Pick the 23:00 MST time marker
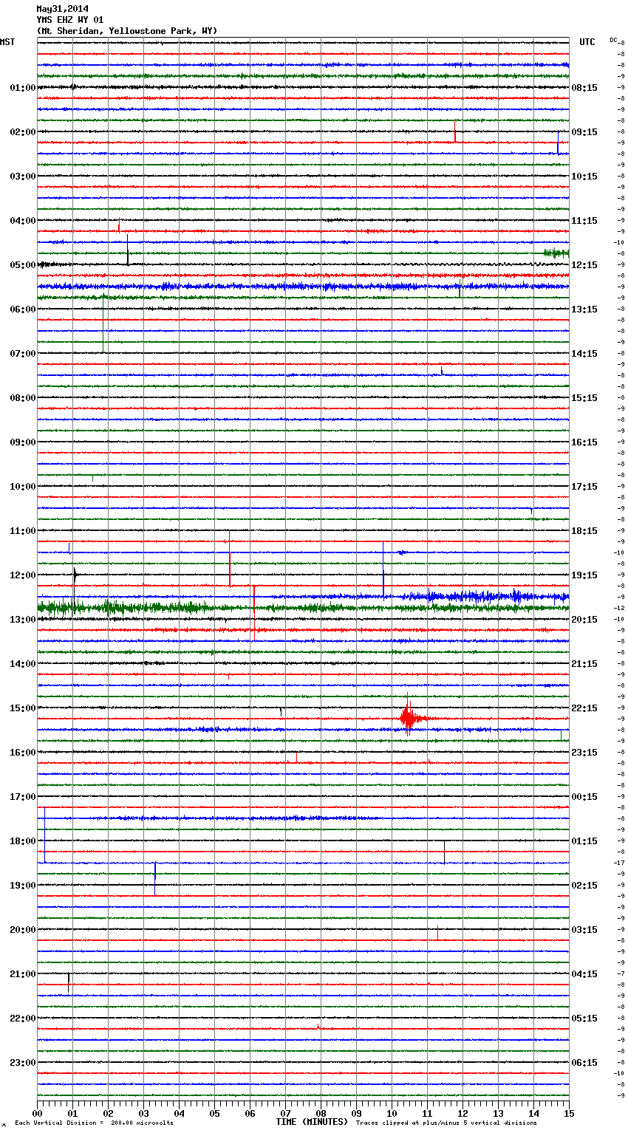628x1133 pixels. (22, 1062)
